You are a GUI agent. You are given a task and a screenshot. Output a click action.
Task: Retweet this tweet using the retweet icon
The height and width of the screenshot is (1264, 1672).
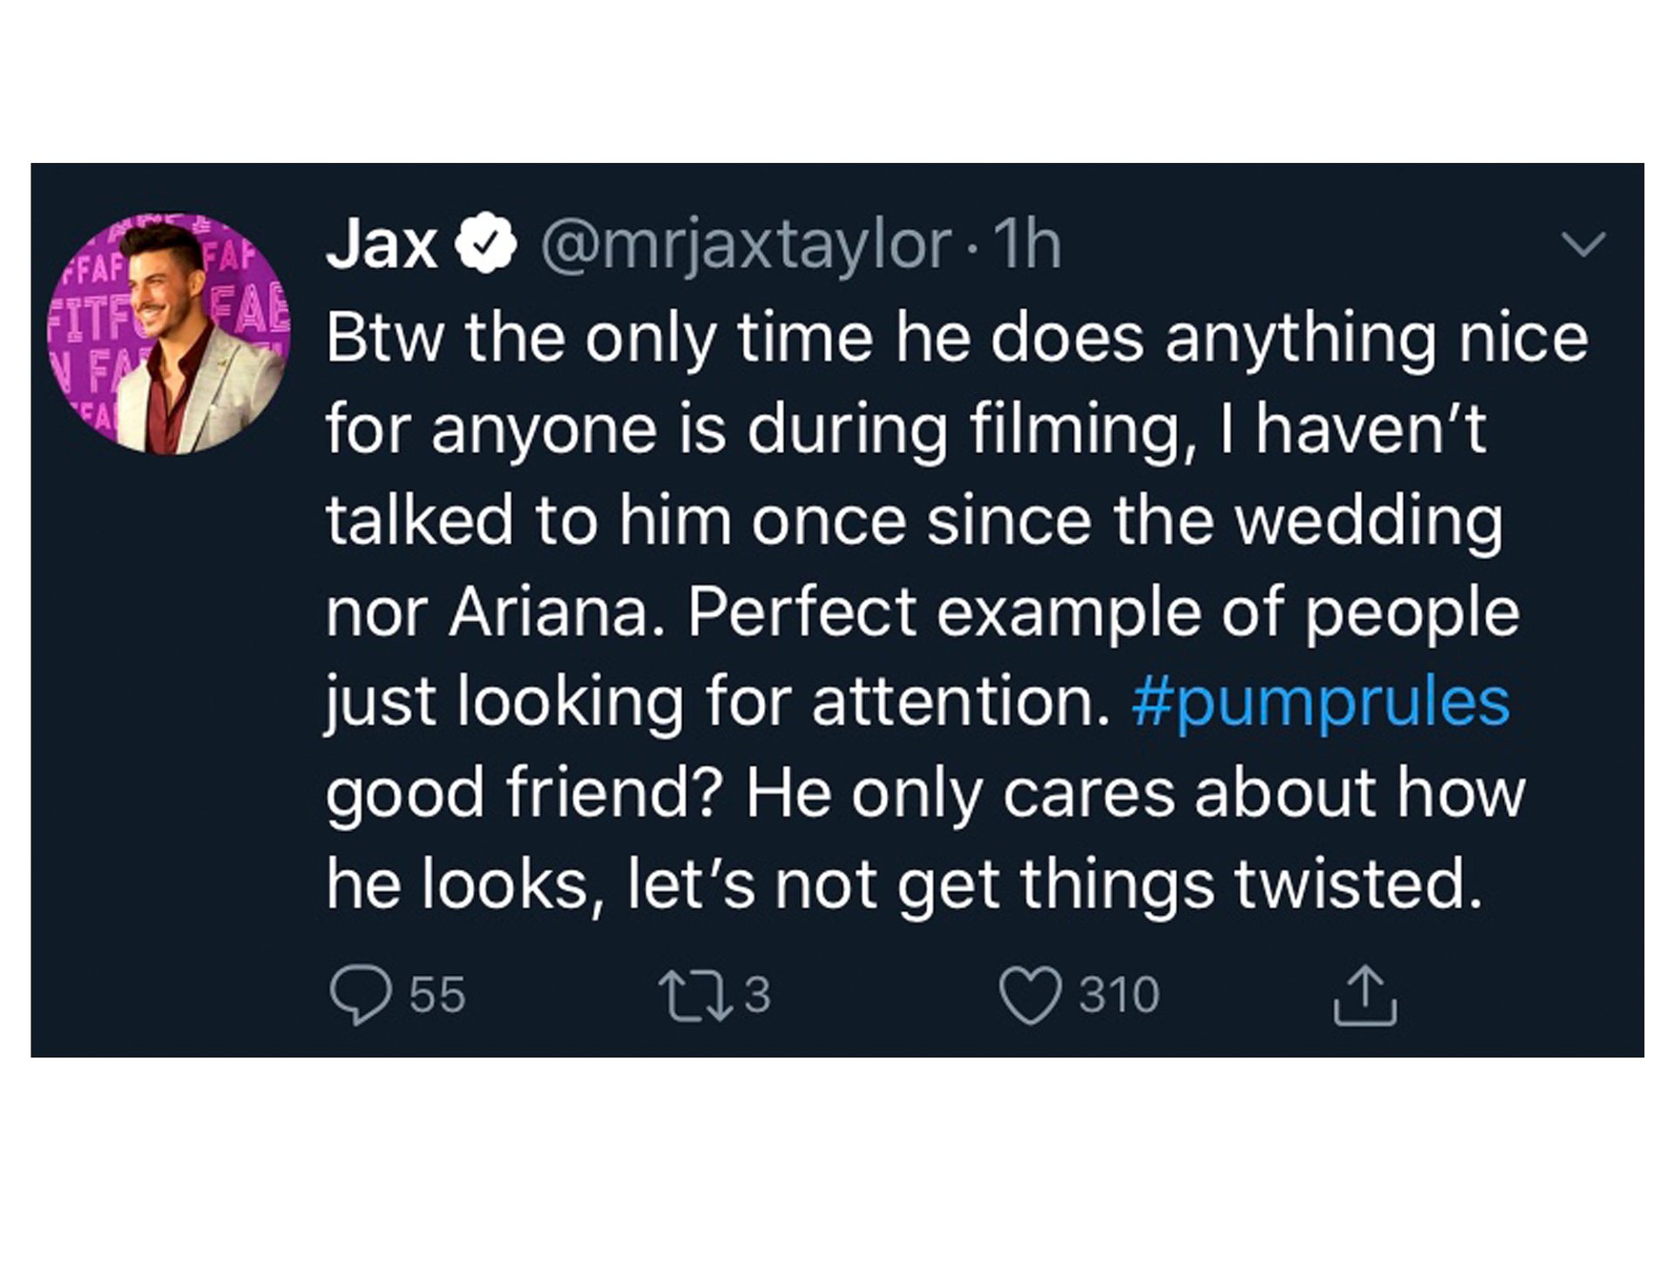pyautogui.click(x=694, y=995)
